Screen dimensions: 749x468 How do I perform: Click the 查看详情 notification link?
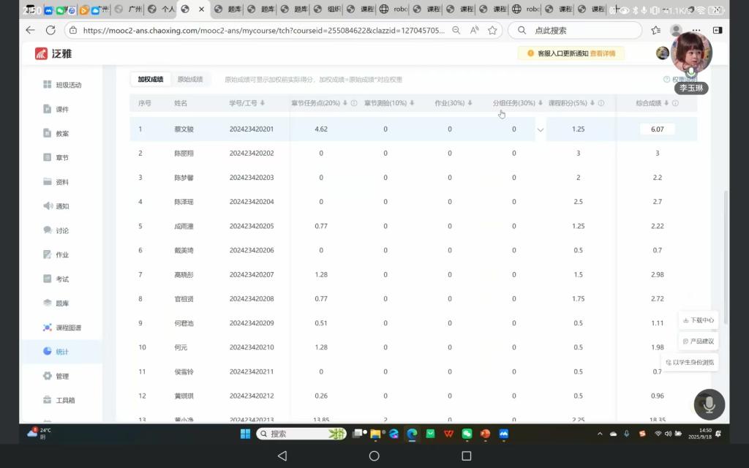[603, 53]
